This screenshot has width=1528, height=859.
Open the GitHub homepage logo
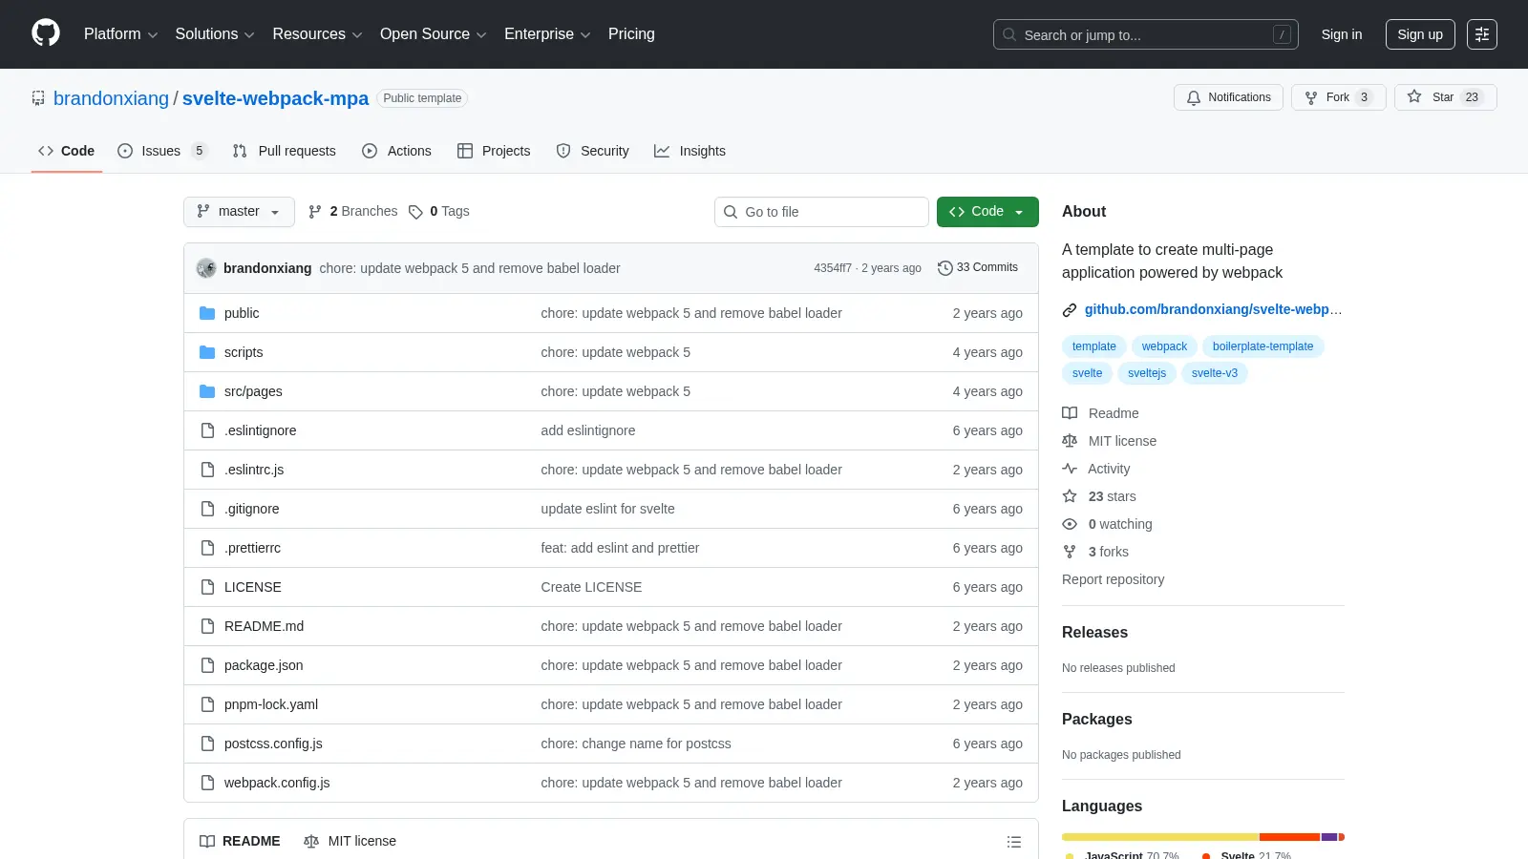click(x=46, y=33)
